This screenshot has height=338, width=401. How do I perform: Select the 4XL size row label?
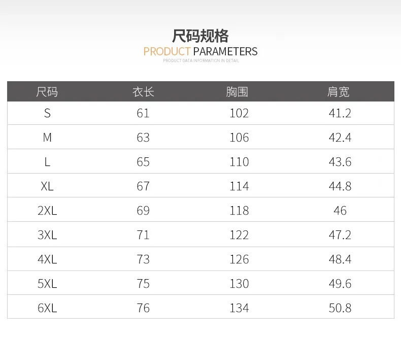coord(47,259)
